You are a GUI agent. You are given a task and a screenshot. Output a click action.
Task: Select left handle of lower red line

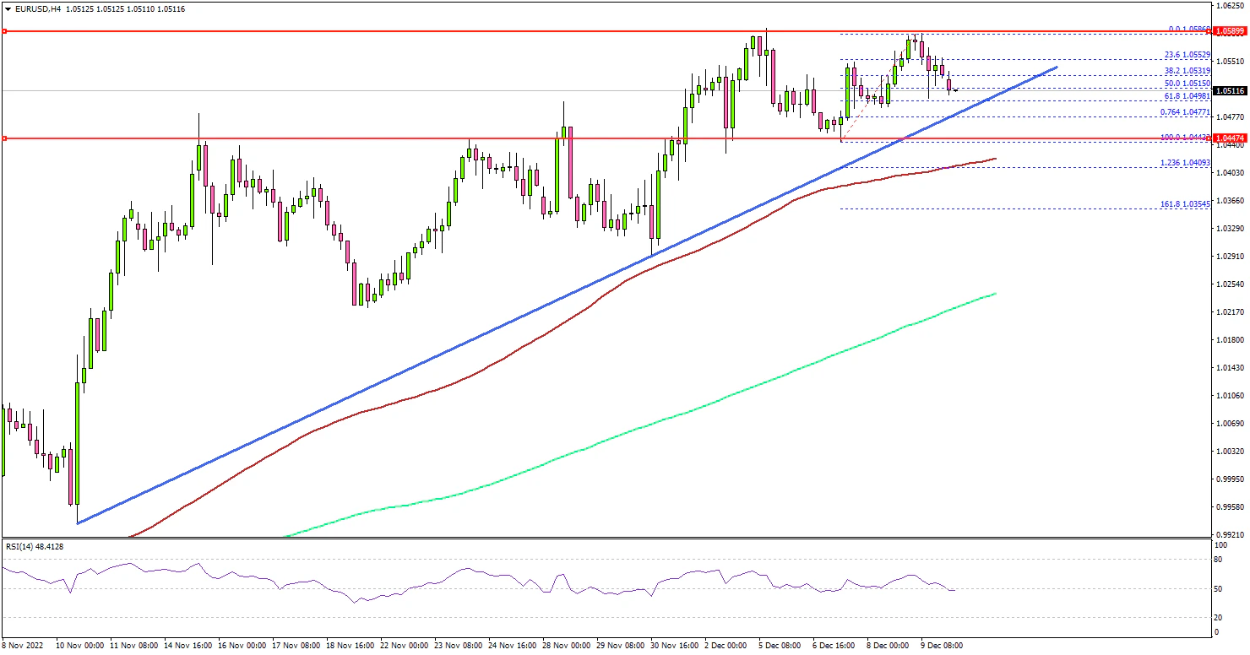(x=4, y=138)
